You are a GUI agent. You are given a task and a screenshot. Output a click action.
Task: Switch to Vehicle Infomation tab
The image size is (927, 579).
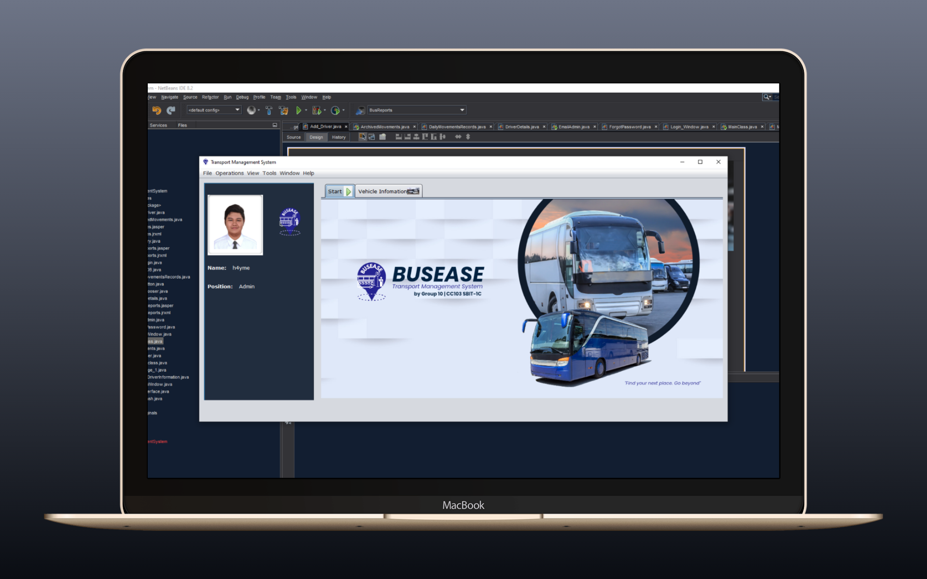pos(389,192)
